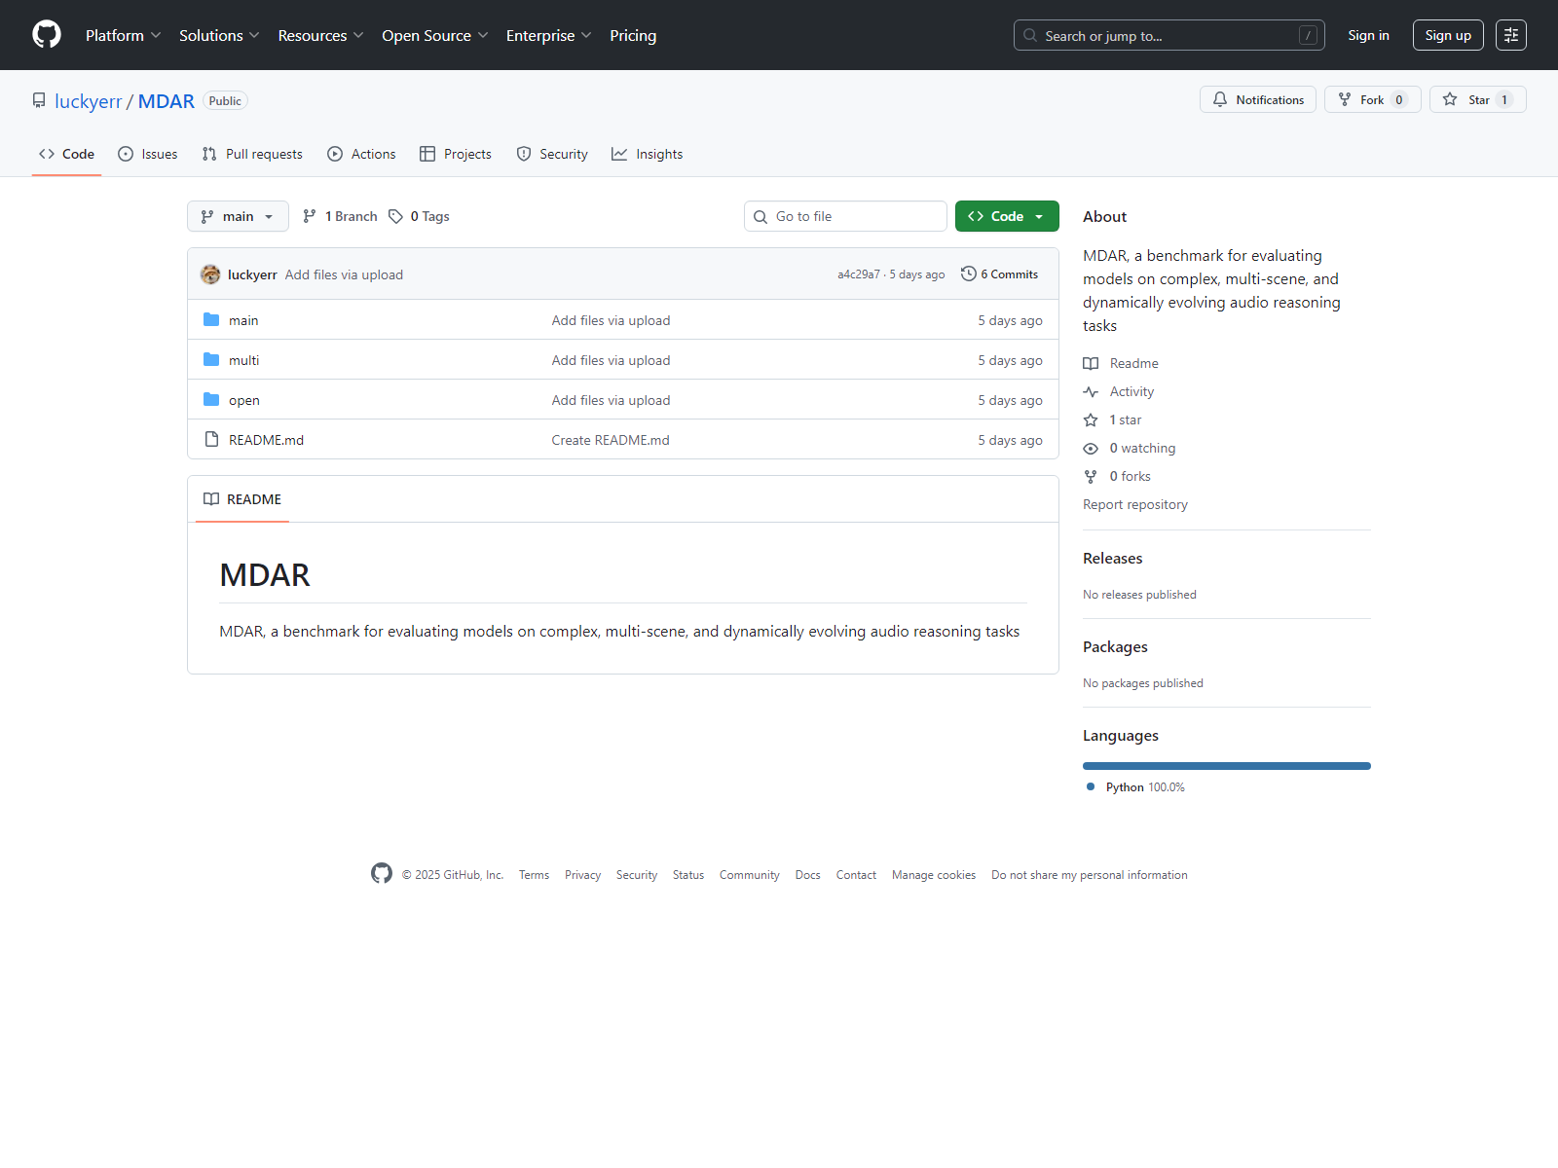The image size is (1558, 1168).
Task: Switch to the Pull requests tab
Action: tap(252, 154)
